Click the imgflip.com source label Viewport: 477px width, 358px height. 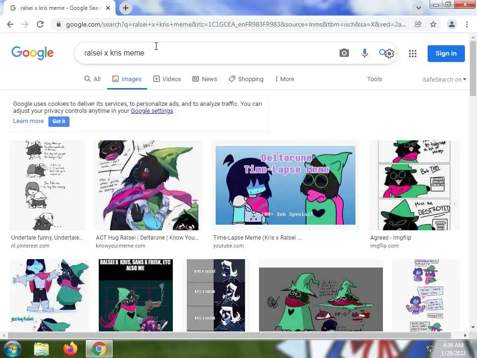384,246
